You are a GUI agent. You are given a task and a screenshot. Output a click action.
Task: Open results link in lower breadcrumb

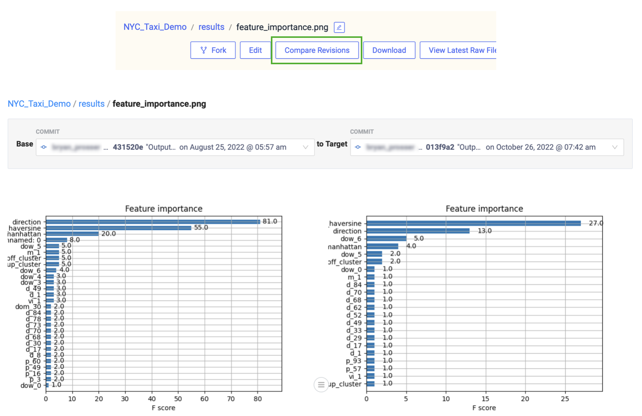click(91, 104)
